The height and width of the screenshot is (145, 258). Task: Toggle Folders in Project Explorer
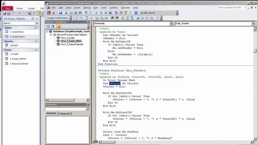(58, 26)
